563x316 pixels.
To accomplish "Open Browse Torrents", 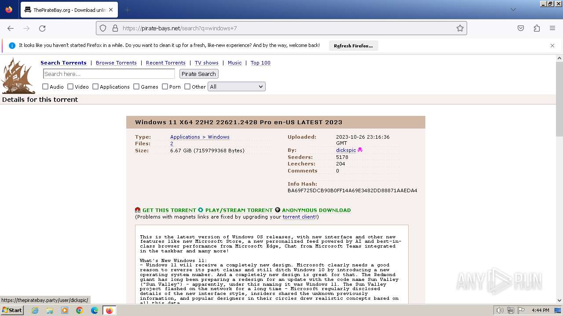I will pos(116,63).
